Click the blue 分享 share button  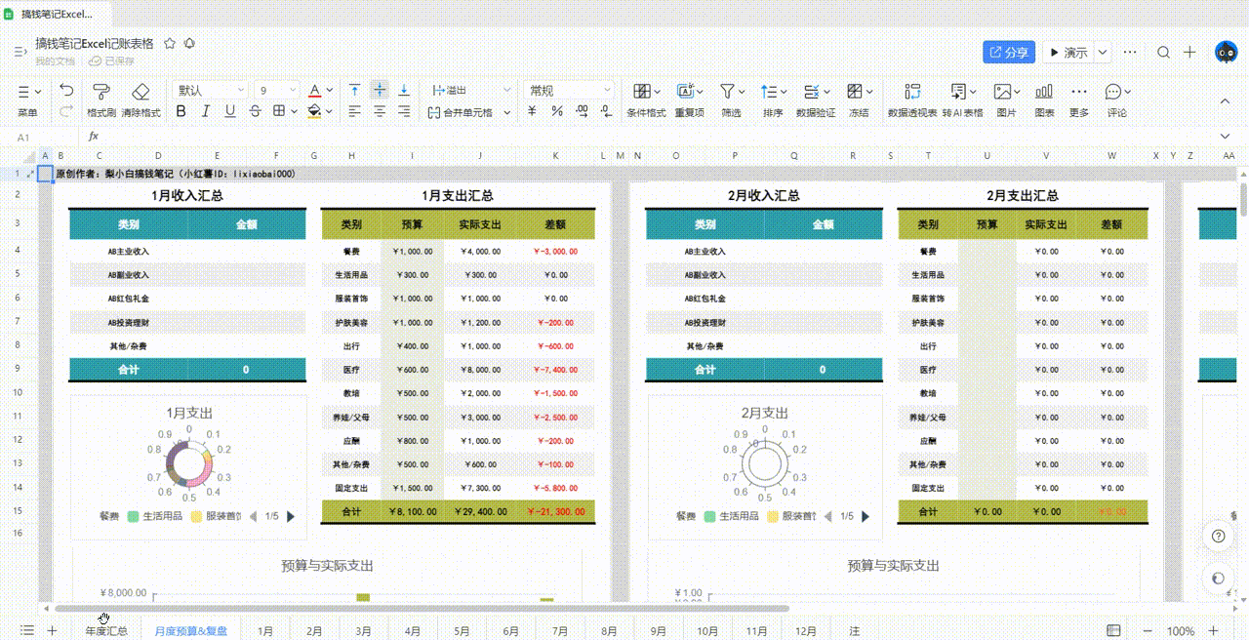(x=1008, y=53)
